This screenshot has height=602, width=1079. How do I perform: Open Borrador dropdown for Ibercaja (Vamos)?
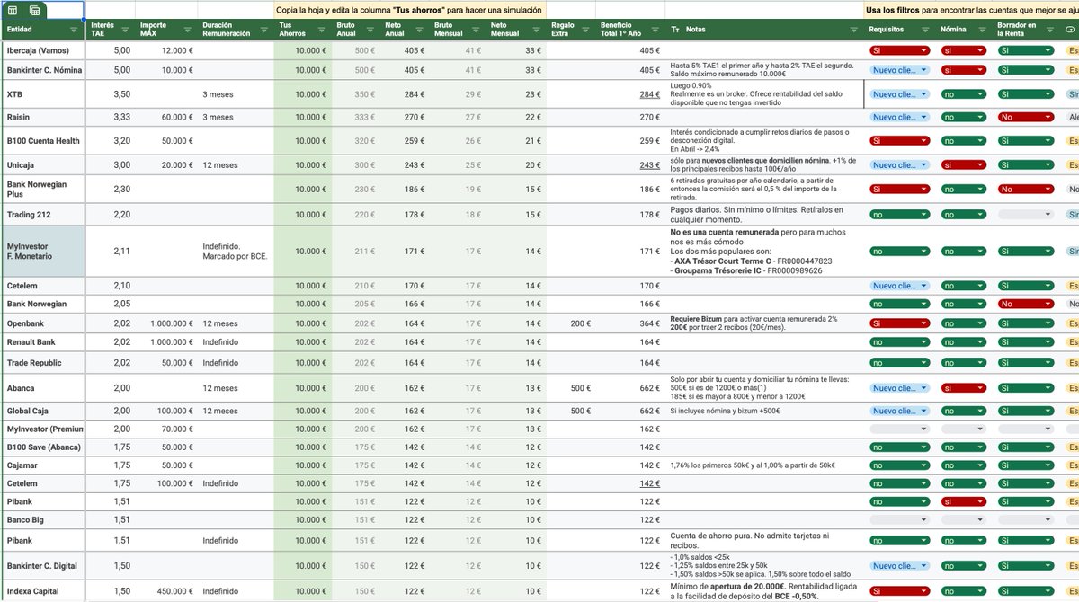coord(1026,50)
